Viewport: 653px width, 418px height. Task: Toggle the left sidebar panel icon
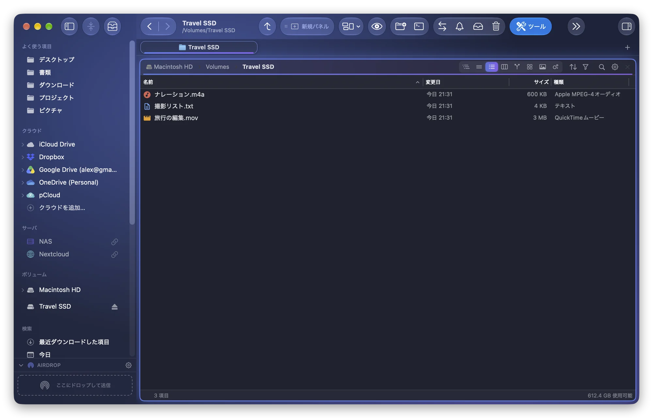tap(69, 26)
